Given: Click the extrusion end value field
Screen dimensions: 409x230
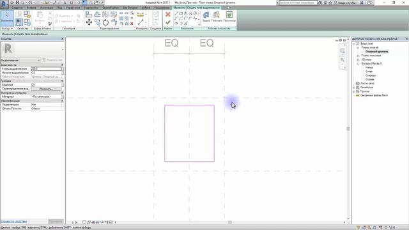Looking at the screenshot, I should [46, 69].
